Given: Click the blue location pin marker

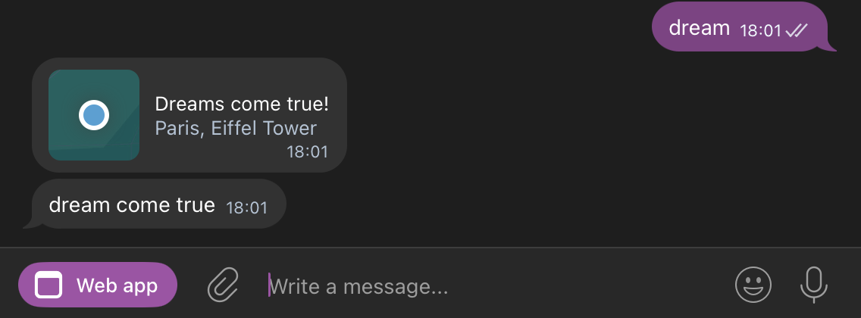Looking at the screenshot, I should [x=94, y=115].
